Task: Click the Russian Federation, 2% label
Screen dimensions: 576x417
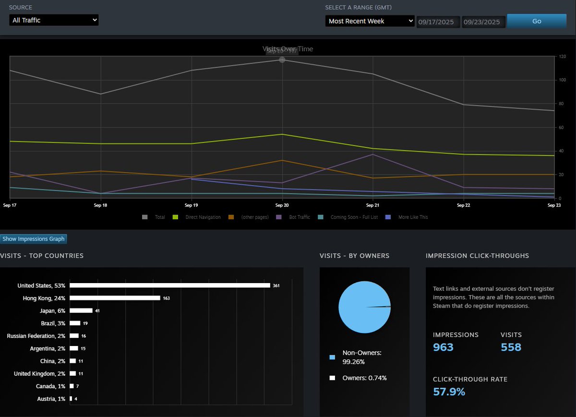Action: (36, 336)
